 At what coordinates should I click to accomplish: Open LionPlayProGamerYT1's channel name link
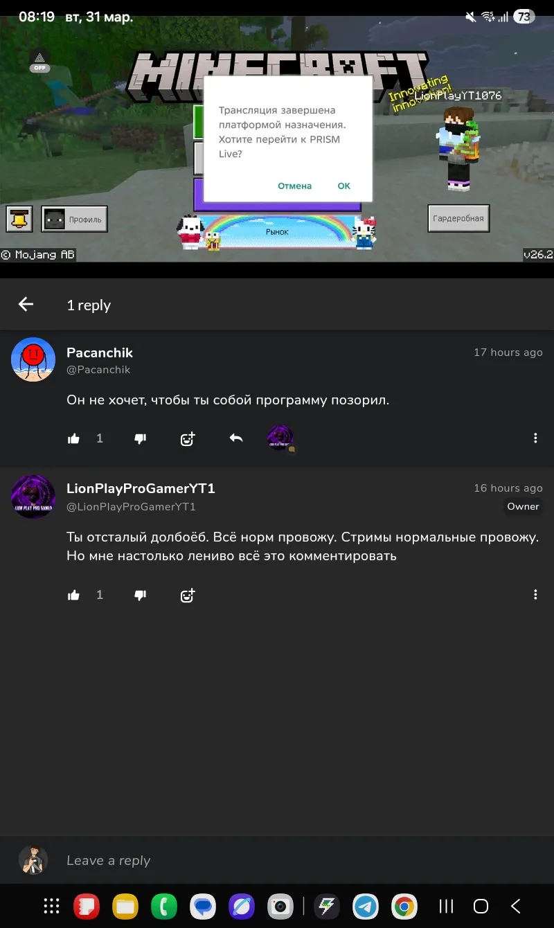[141, 488]
